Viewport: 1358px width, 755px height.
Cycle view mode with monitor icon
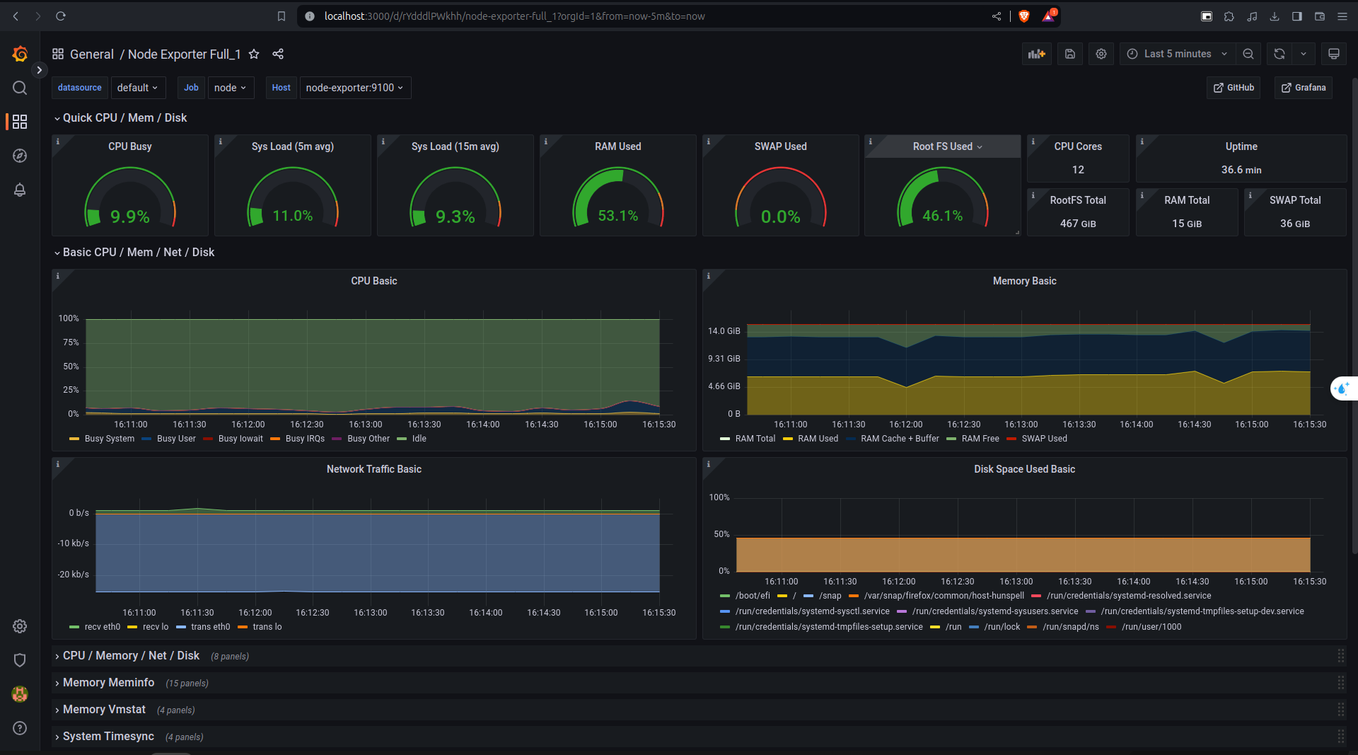point(1334,54)
